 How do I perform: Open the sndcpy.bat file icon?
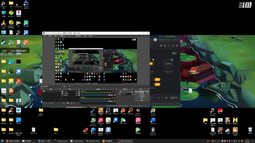pos(116,112)
